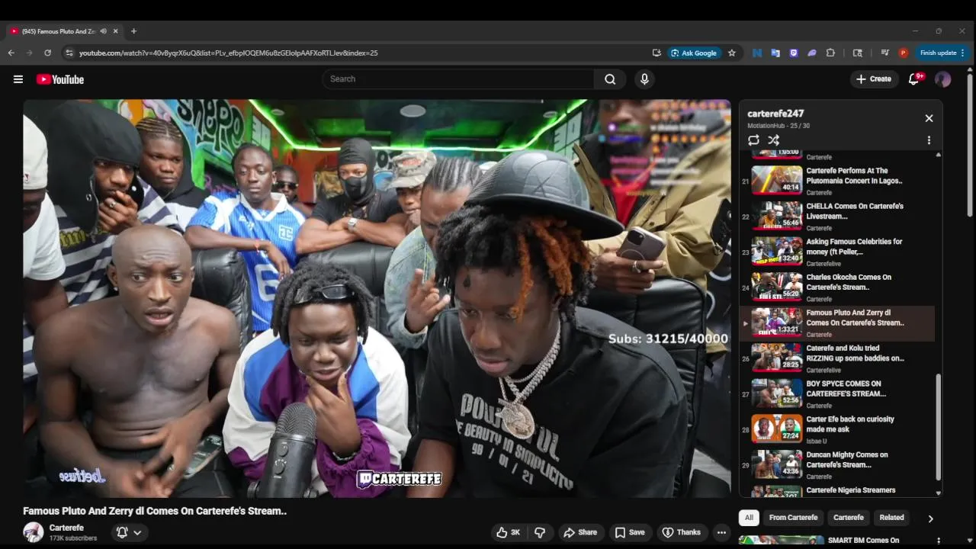Open the blue N browser extension
The height and width of the screenshot is (549, 976).
[x=757, y=53]
